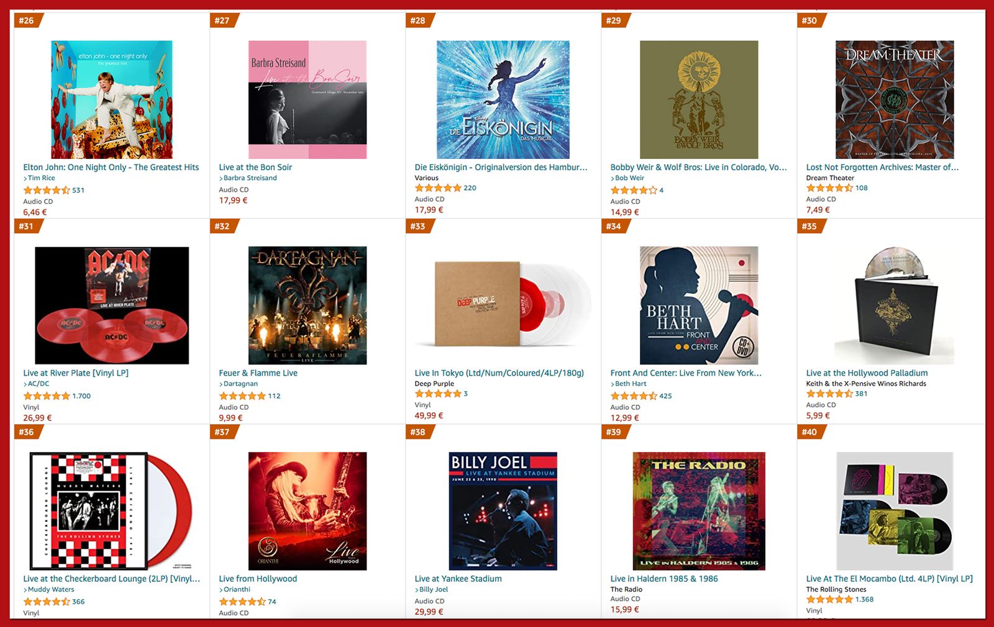Open the Elton John One Night Only album cover
The height and width of the screenshot is (627, 994).
(x=112, y=99)
